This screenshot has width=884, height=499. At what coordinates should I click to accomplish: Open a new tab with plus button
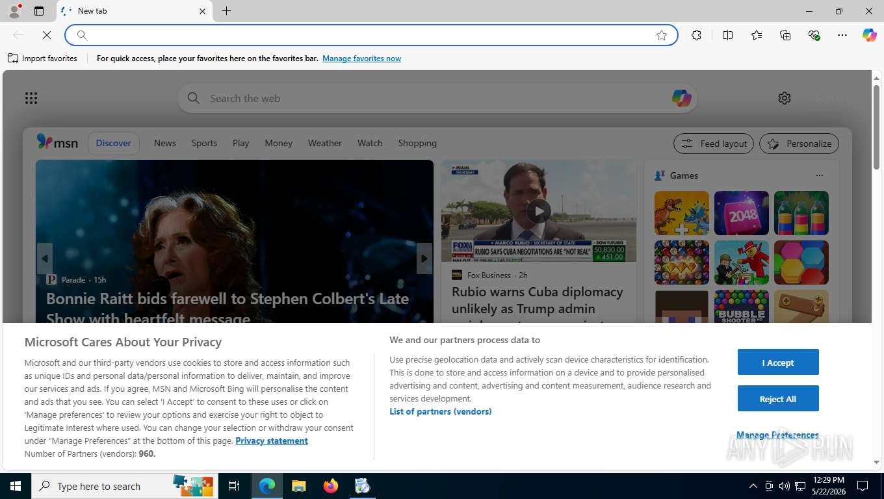pos(226,11)
